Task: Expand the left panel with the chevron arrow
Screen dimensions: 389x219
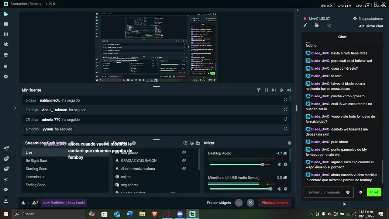Action: click(15, 108)
